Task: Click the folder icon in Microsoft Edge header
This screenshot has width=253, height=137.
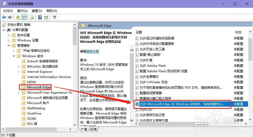Action: [83, 26]
